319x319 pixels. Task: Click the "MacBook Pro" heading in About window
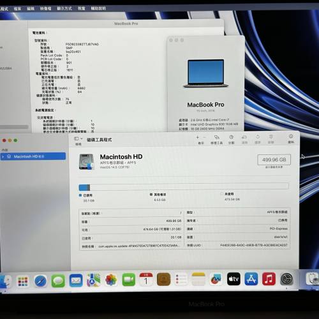click(x=205, y=105)
